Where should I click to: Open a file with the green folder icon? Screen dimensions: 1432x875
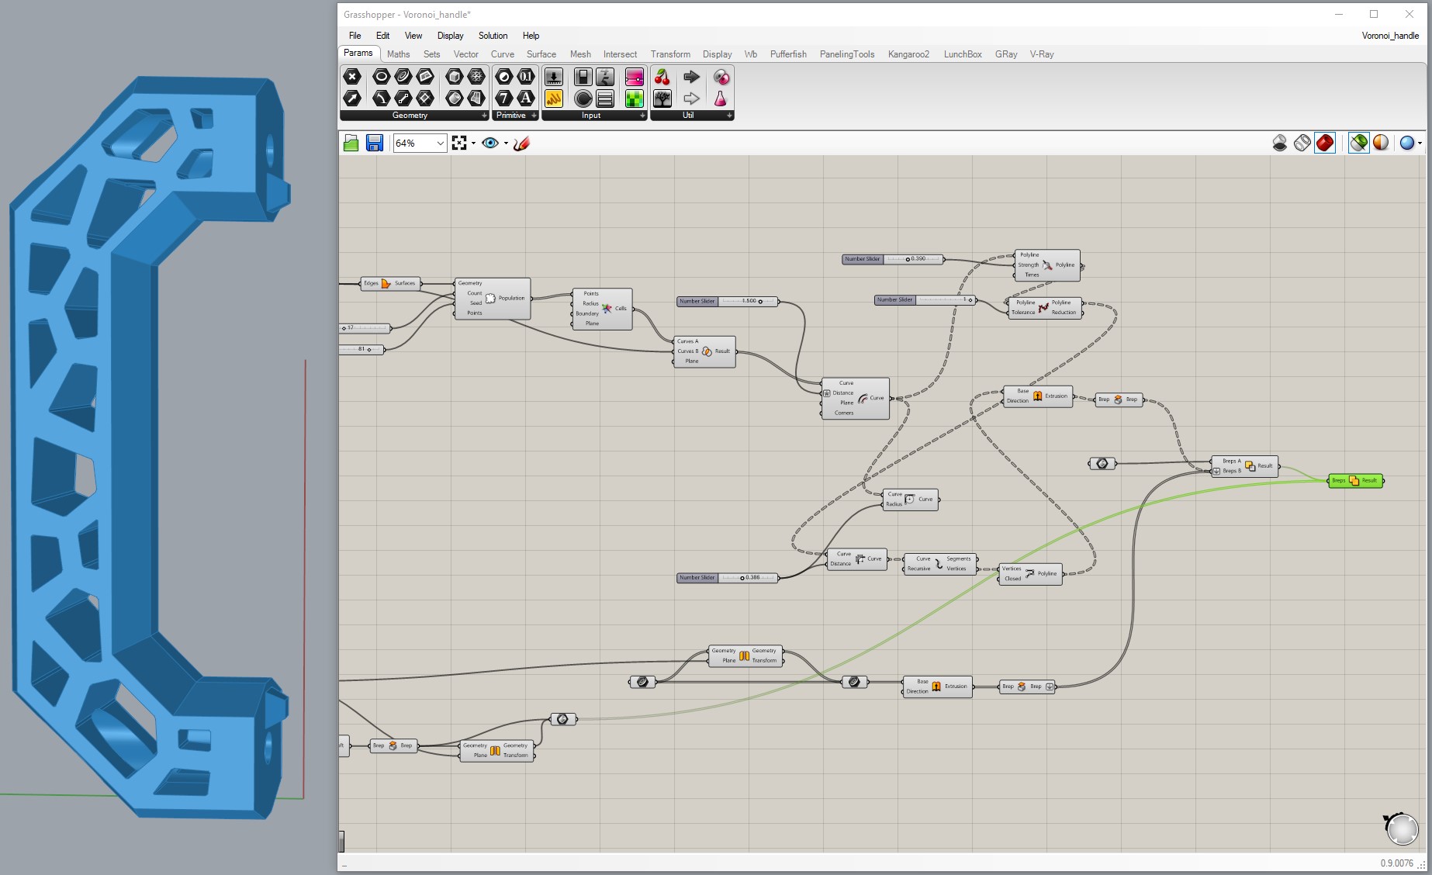click(x=351, y=143)
